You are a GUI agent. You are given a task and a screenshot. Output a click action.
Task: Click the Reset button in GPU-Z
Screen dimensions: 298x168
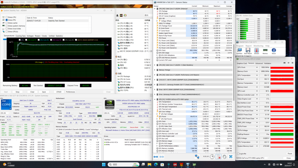[289, 154]
